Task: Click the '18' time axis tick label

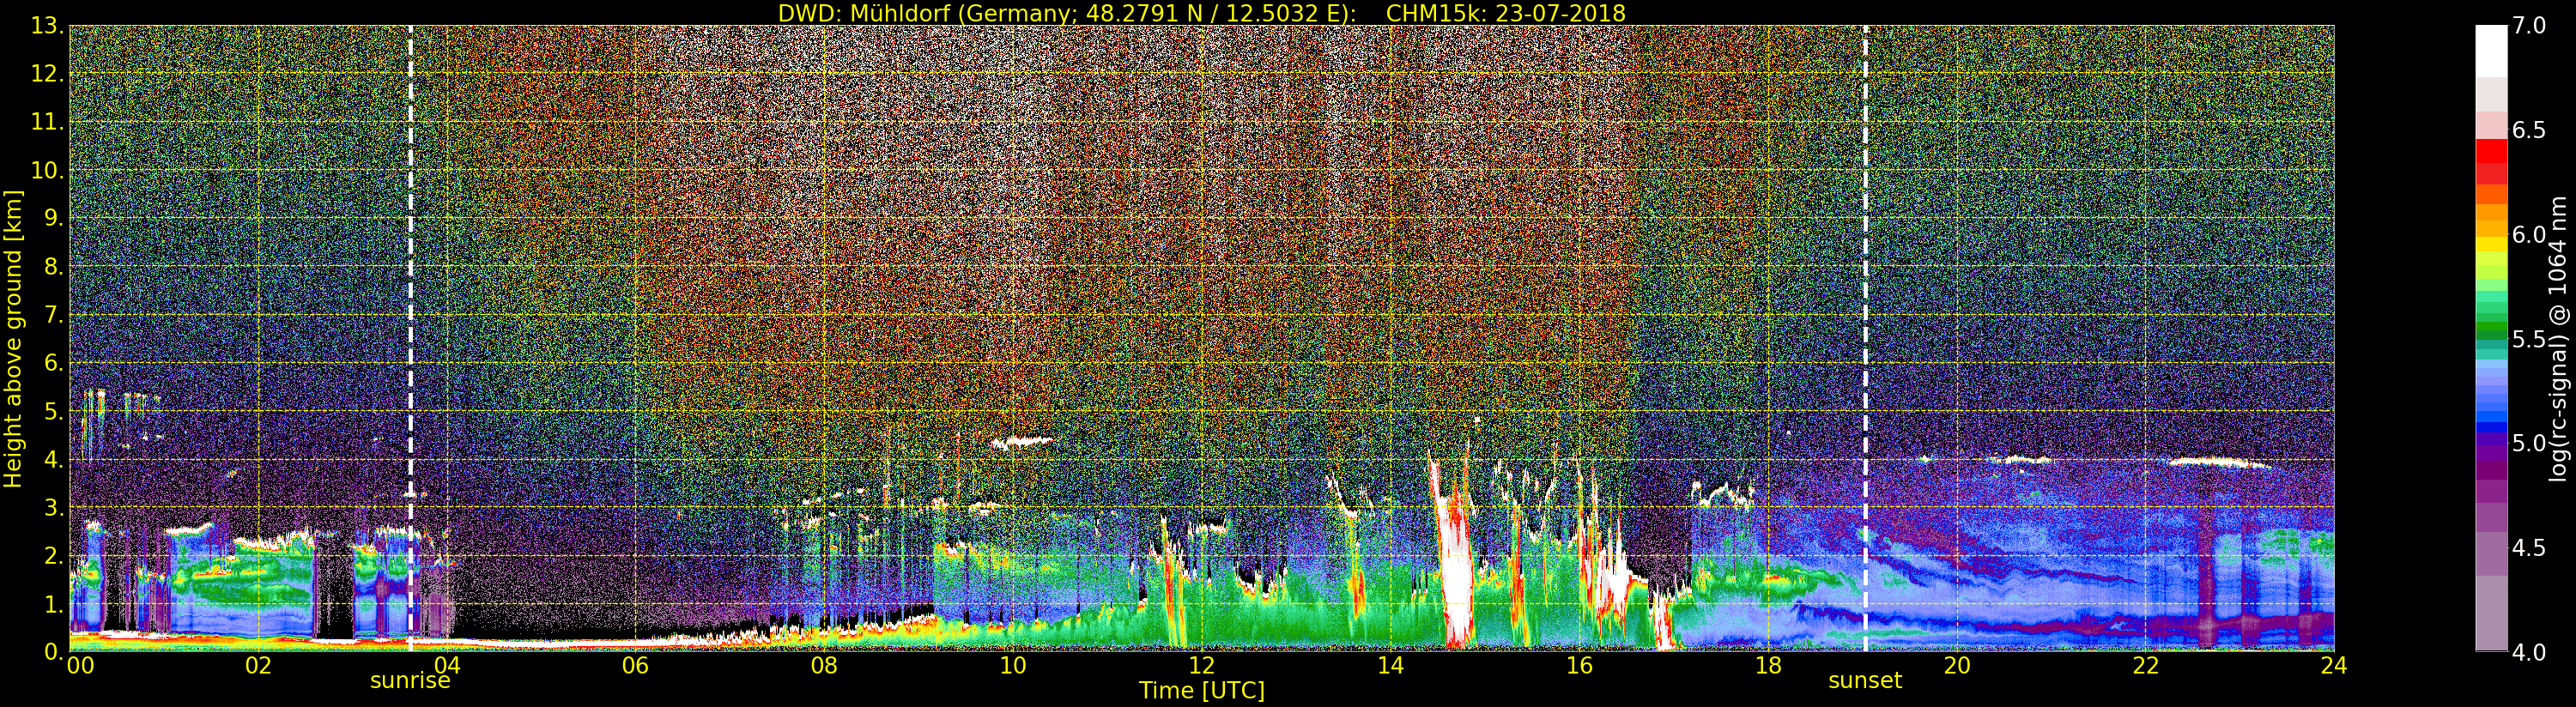Action: (1768, 666)
